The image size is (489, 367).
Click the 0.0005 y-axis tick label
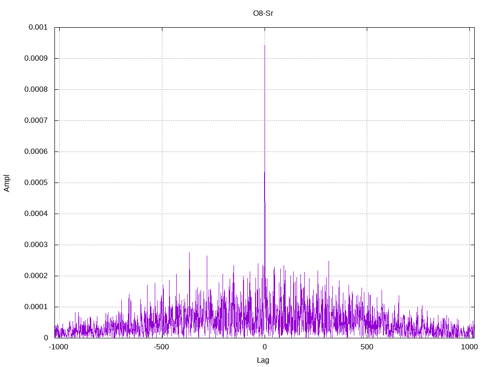(x=36, y=183)
